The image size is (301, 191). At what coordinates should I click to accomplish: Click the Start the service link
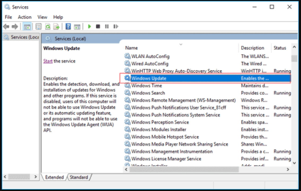pyautogui.click(x=48, y=61)
